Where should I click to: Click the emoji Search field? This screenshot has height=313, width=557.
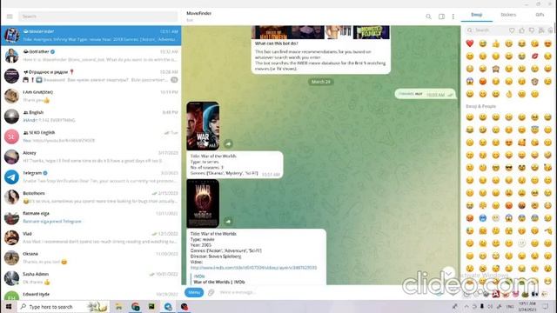(487, 30)
